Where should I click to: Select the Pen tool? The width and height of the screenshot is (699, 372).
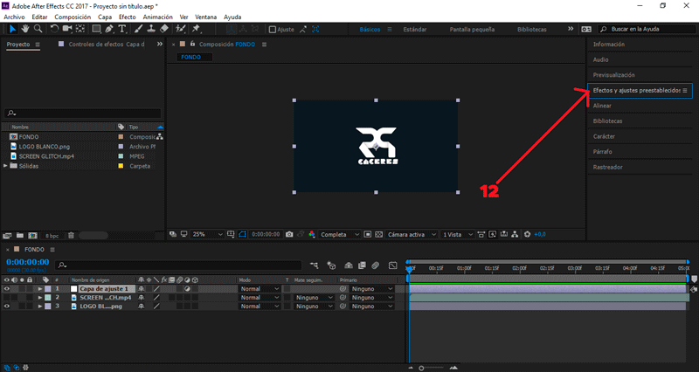pyautogui.click(x=109, y=29)
